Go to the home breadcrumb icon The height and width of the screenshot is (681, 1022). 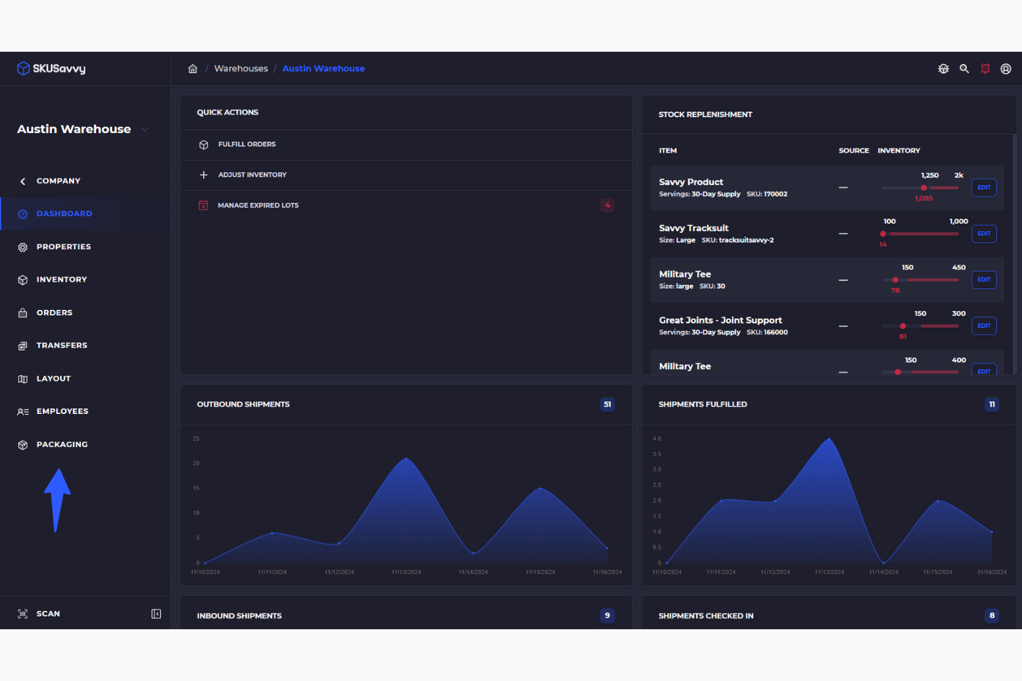tap(193, 68)
